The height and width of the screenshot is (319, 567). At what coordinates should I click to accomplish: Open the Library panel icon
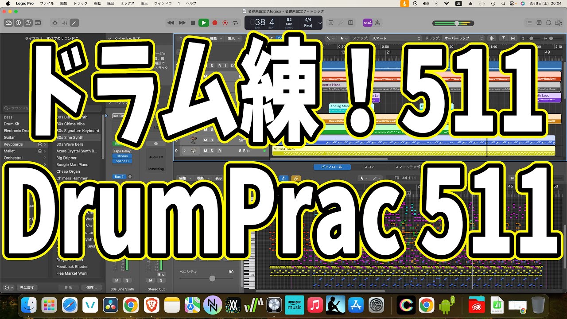(8, 23)
